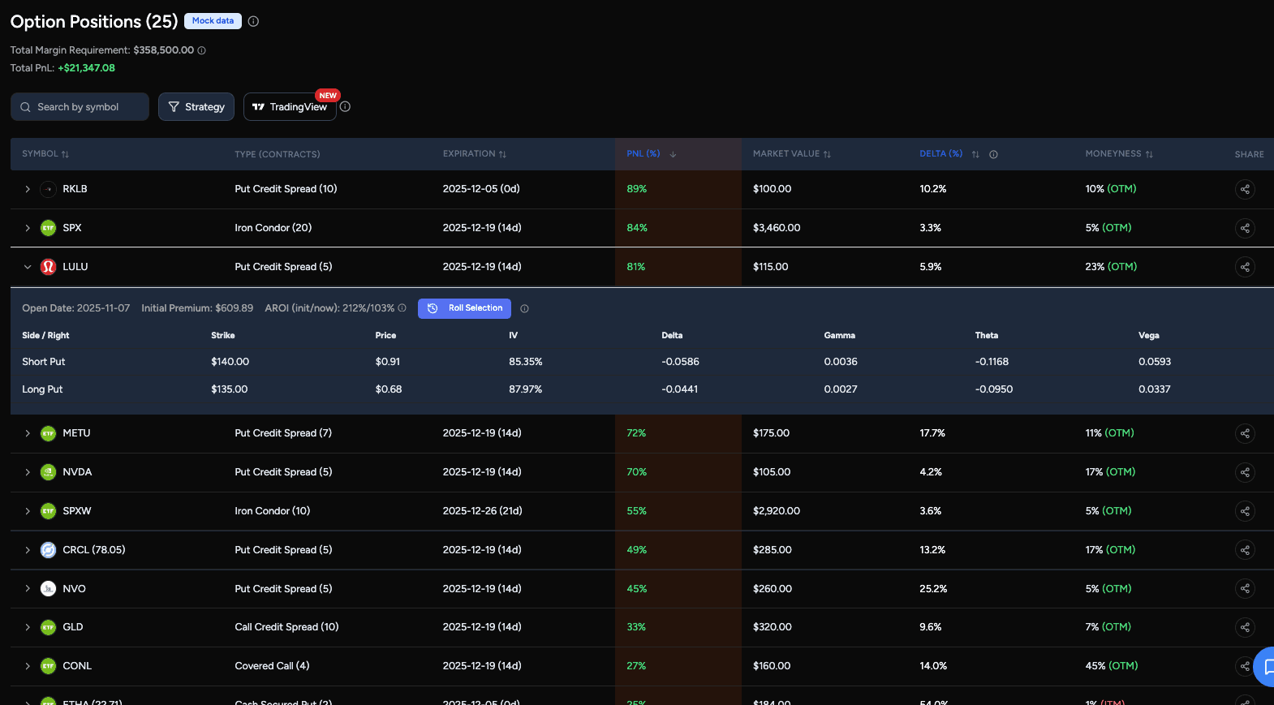
Task: Share the NVDA Put Credit Spread
Action: coord(1245,472)
